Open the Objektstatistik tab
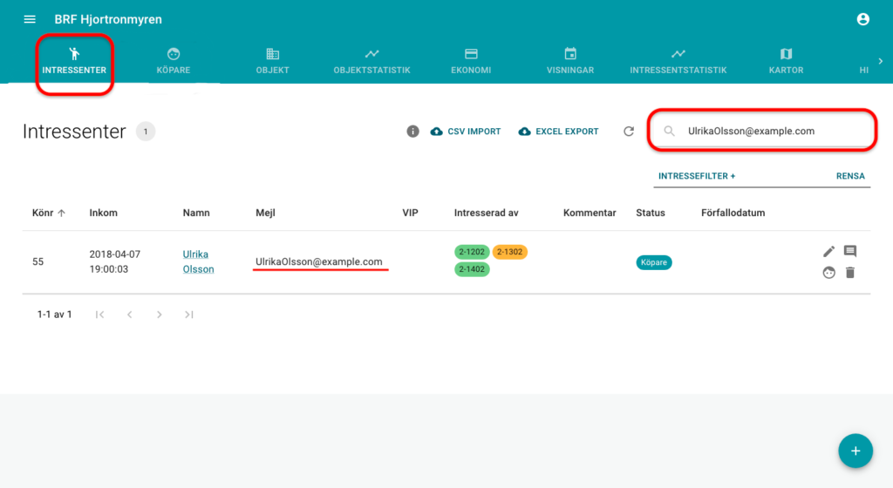The image size is (893, 488). pyautogui.click(x=372, y=60)
